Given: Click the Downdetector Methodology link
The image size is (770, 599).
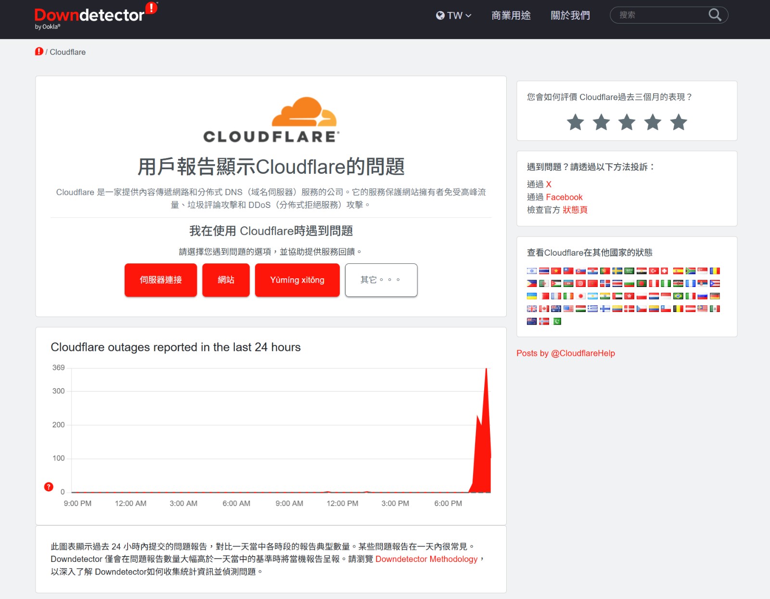Looking at the screenshot, I should (425, 559).
